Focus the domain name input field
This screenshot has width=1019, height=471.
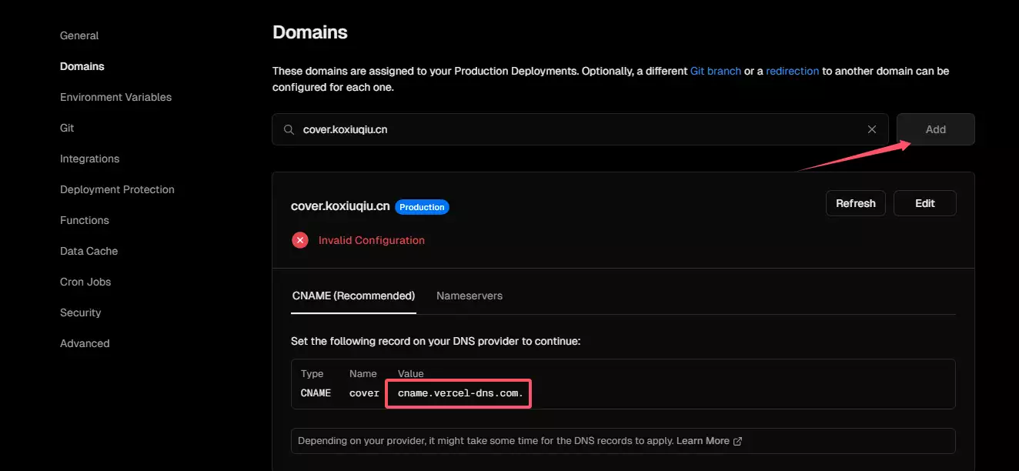coord(577,129)
